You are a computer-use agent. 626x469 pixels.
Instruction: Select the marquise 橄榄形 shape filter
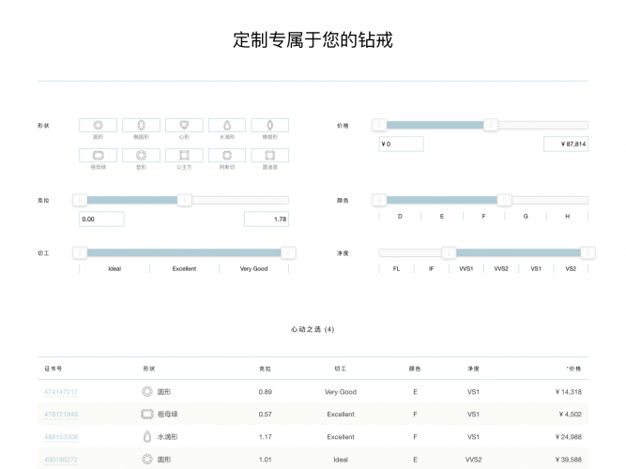(x=270, y=126)
